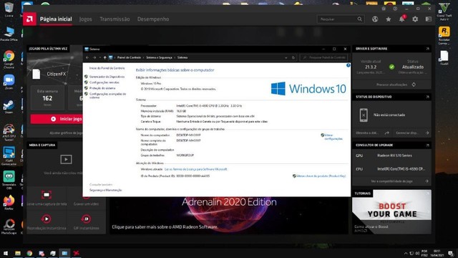Image resolution: width=458 pixels, height=258 pixels.
Task: Open the Página inicial tab
Action: 56,19
